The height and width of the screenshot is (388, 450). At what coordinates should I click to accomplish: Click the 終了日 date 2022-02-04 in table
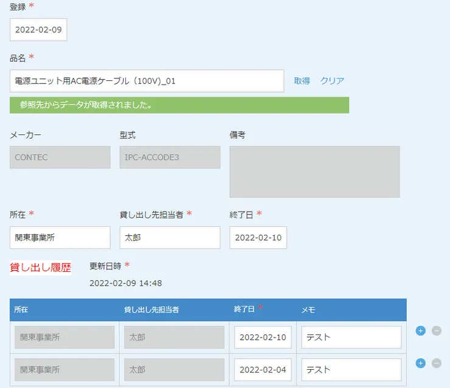point(262,370)
